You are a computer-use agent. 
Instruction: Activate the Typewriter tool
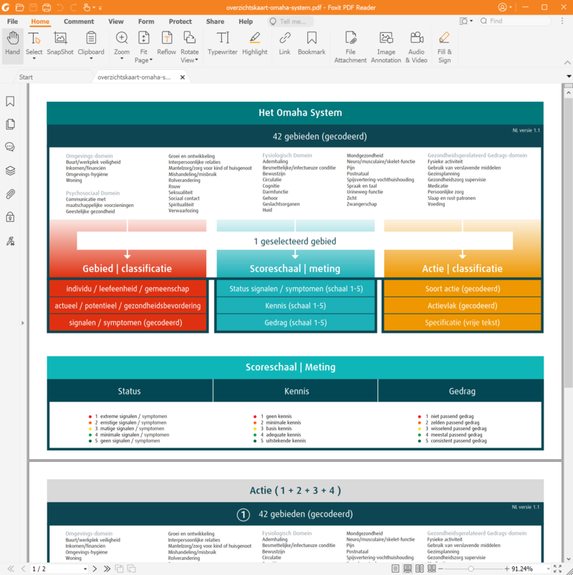(223, 44)
